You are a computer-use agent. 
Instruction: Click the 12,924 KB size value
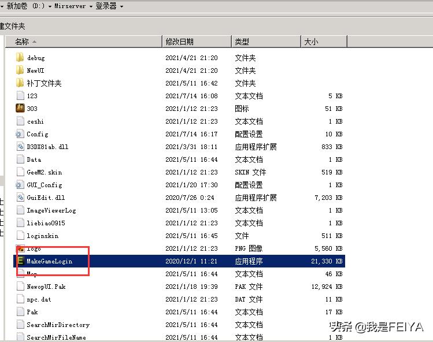click(x=327, y=287)
